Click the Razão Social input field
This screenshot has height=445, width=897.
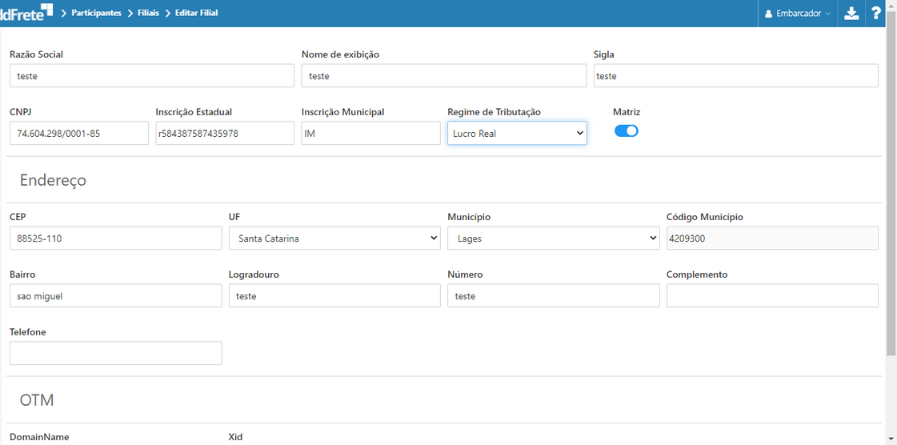(151, 76)
